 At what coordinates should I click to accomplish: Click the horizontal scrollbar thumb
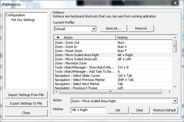pyautogui.click(x=110, y=92)
